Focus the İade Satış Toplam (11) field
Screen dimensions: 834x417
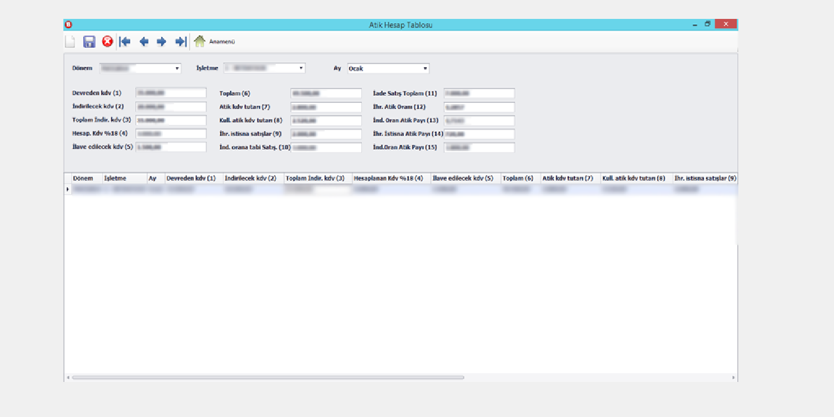click(x=479, y=93)
